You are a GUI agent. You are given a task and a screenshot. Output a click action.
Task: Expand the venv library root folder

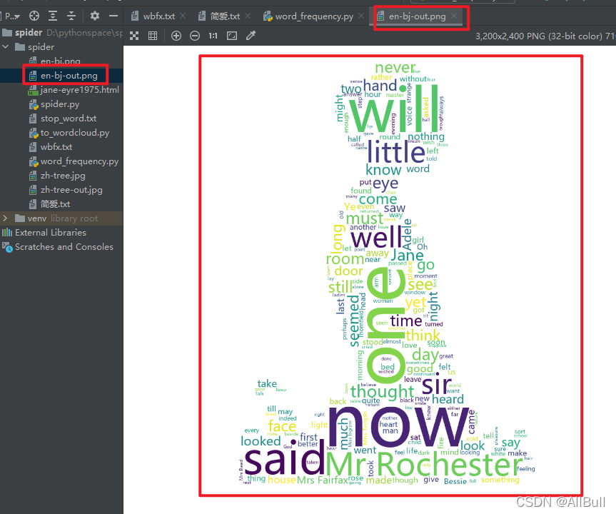[x=6, y=218]
